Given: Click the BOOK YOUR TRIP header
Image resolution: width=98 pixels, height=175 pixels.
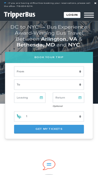Looking at the screenshot, I should click(x=49, y=57).
